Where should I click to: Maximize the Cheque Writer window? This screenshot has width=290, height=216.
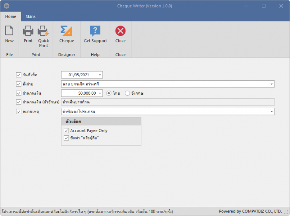264,6
